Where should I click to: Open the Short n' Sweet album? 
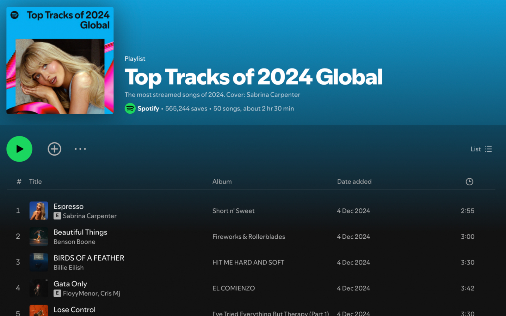tap(233, 211)
